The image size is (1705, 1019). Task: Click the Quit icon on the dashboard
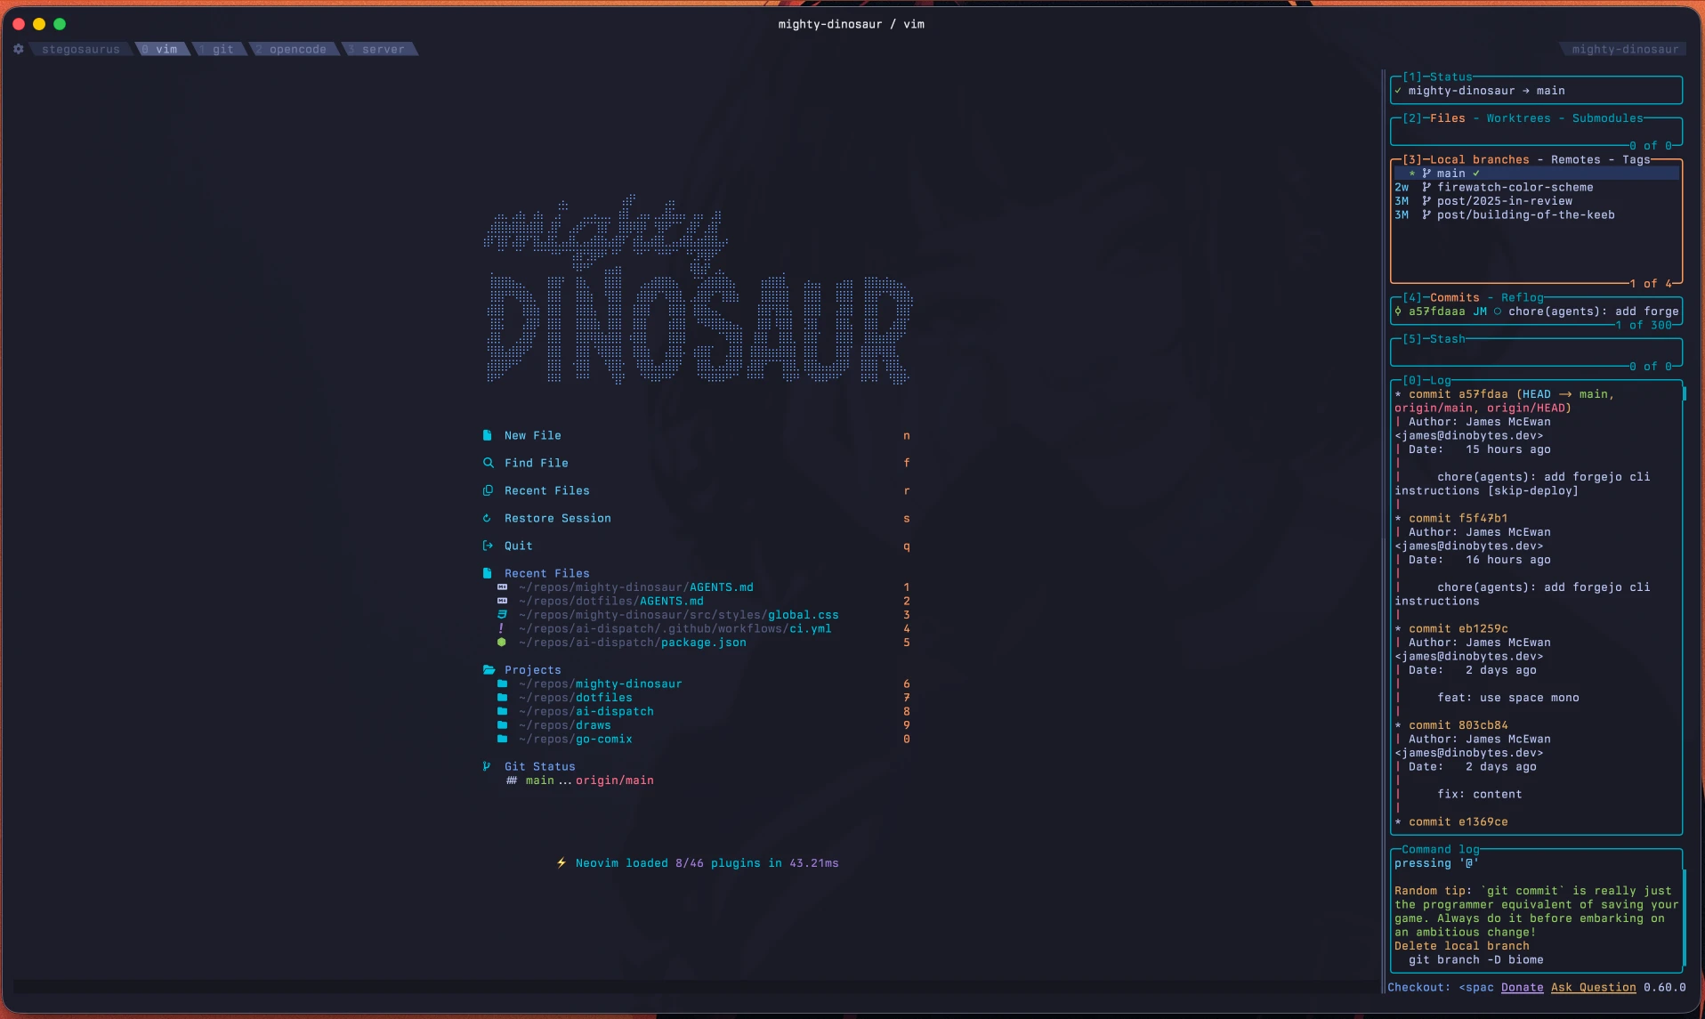coord(489,546)
